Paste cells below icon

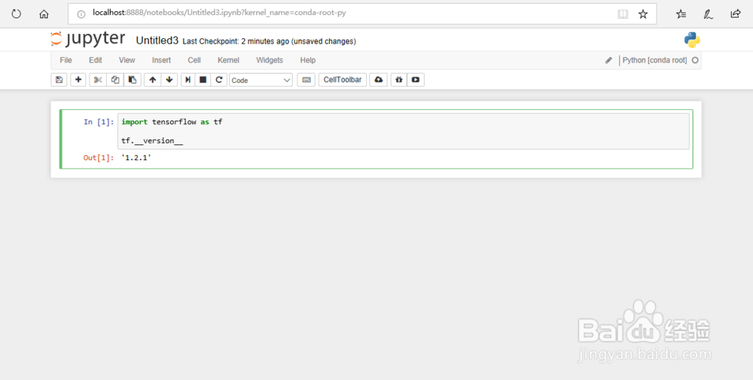click(x=133, y=80)
